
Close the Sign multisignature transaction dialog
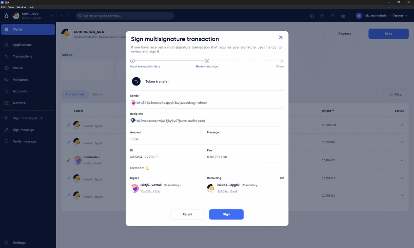click(x=281, y=37)
